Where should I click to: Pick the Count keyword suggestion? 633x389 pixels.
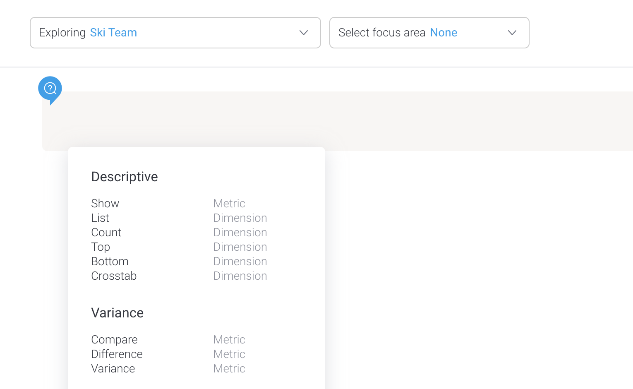click(106, 233)
